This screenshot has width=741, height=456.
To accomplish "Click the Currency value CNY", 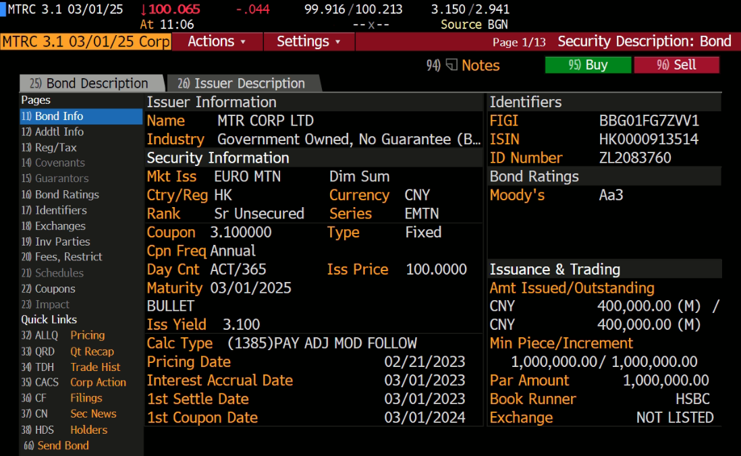I will pyautogui.click(x=417, y=195).
